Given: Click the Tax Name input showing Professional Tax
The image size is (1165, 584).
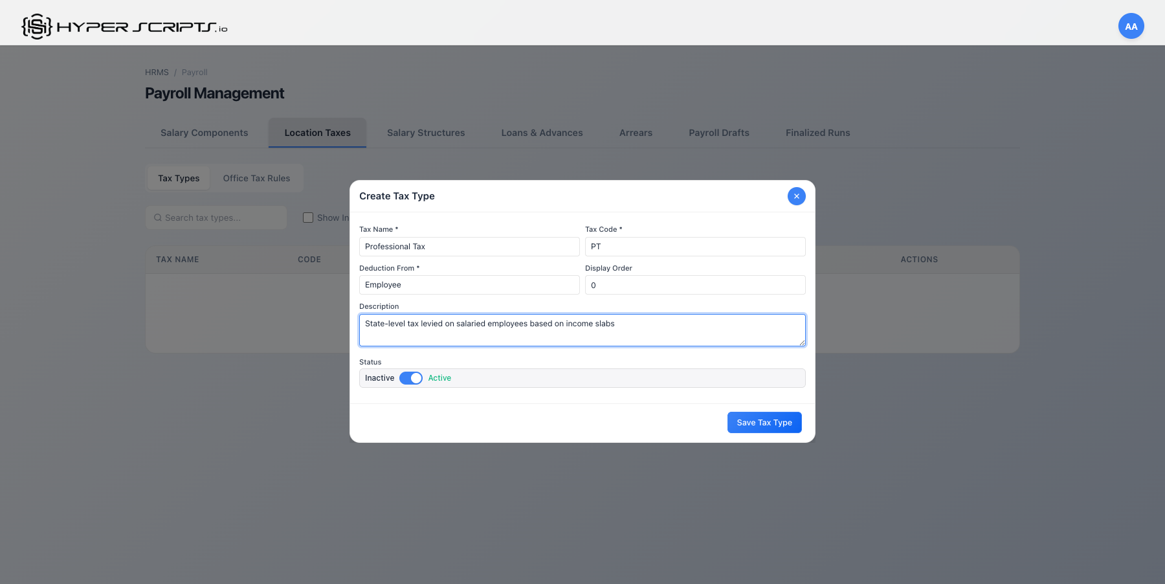Looking at the screenshot, I should point(469,246).
